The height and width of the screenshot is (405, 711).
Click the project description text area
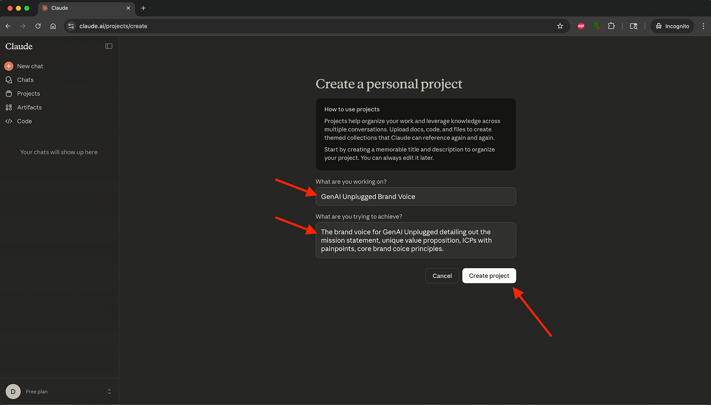tap(416, 240)
